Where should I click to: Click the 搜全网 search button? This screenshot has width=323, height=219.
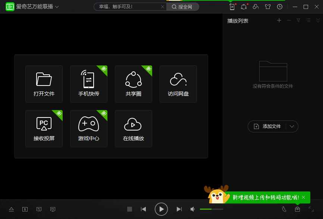pos(182,7)
